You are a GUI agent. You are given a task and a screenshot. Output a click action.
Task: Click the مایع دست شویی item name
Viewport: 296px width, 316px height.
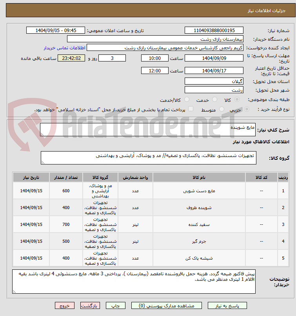click(x=199, y=191)
